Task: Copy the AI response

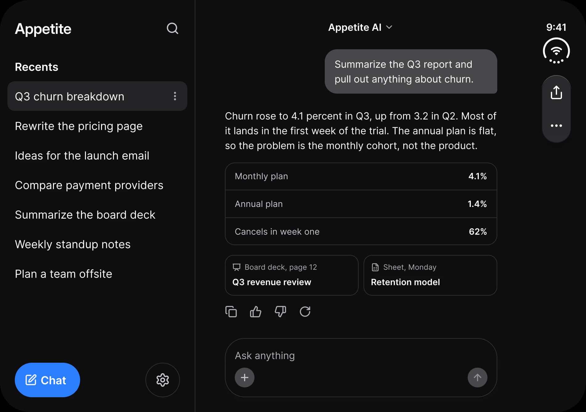Action: (x=231, y=312)
